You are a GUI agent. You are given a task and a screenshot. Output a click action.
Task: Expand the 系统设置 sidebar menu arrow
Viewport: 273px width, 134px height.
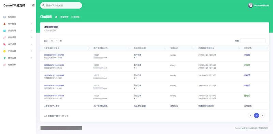tap(32, 38)
